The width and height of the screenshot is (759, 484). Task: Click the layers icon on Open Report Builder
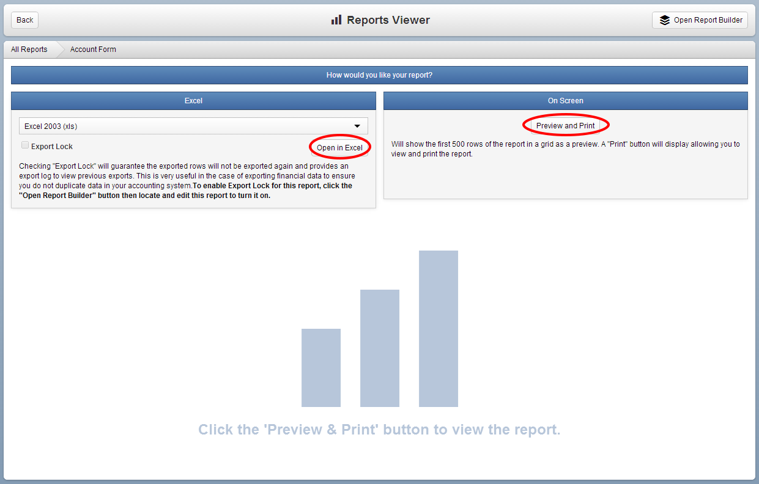tap(664, 20)
